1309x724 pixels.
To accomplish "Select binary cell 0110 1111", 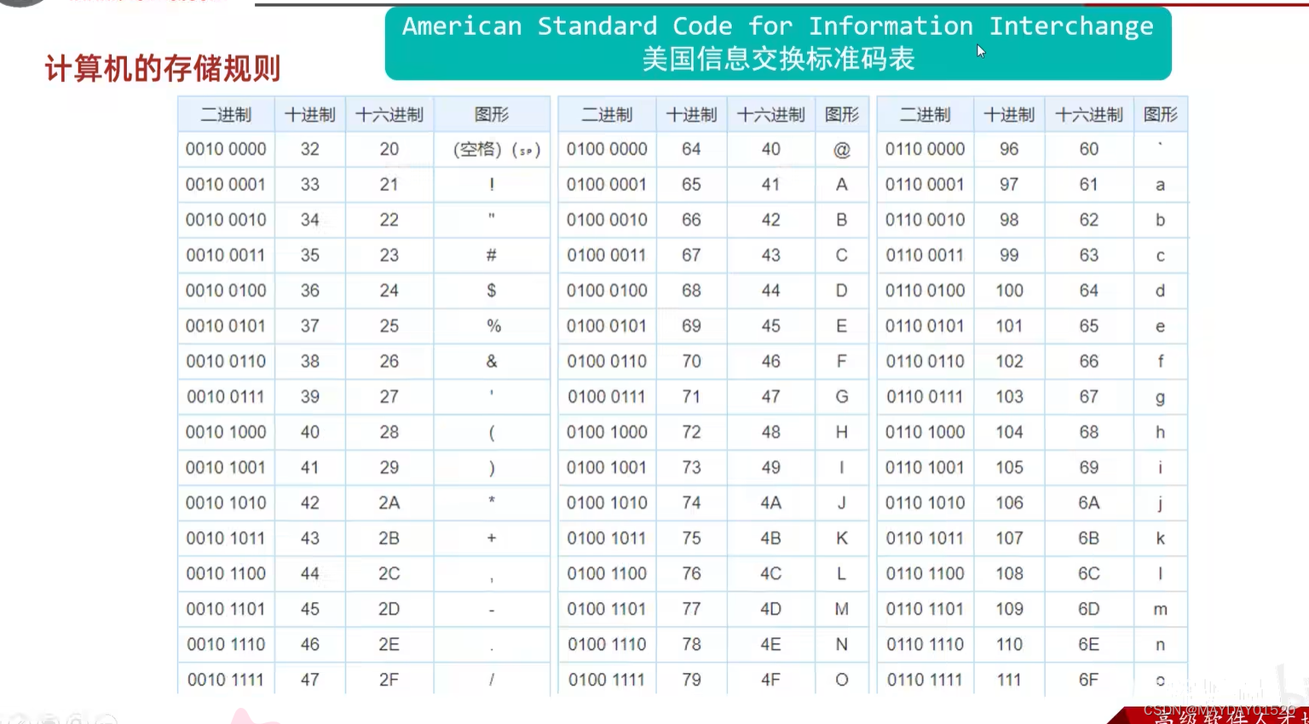I will [926, 680].
